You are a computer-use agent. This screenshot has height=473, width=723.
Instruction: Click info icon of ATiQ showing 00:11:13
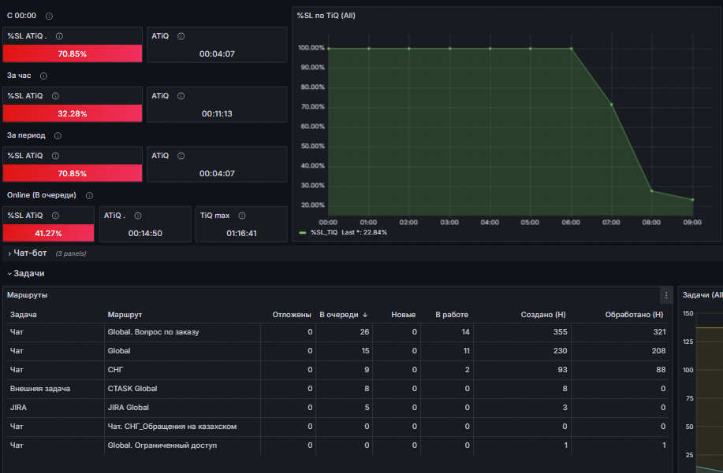point(181,96)
